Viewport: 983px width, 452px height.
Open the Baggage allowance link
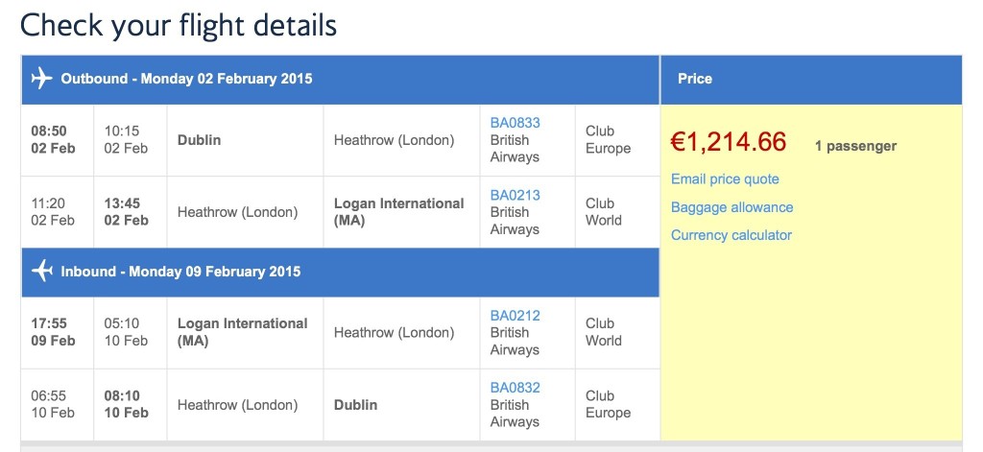click(731, 207)
